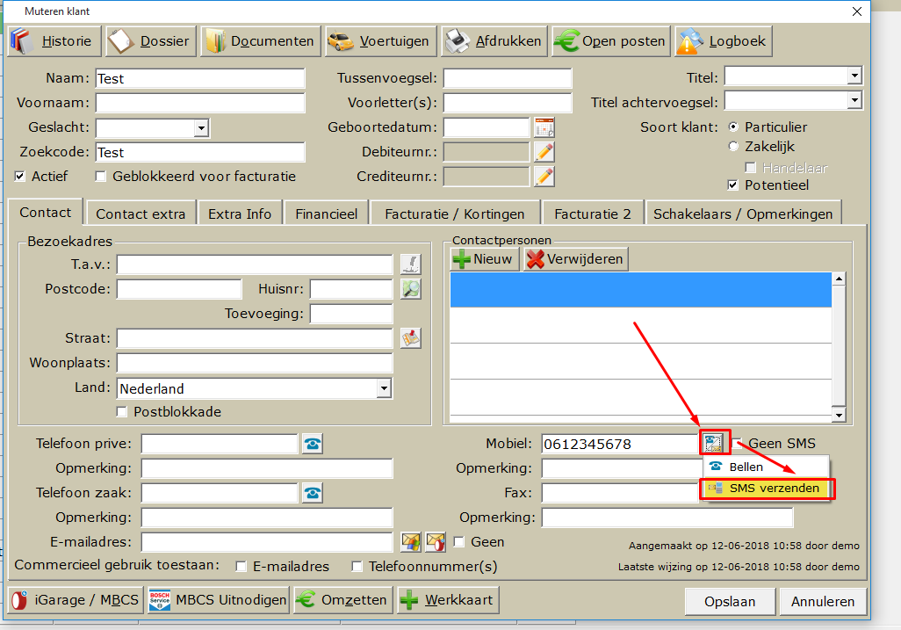
Task: Click the pencil icon next to Debiteurnr.
Action: pos(544,152)
